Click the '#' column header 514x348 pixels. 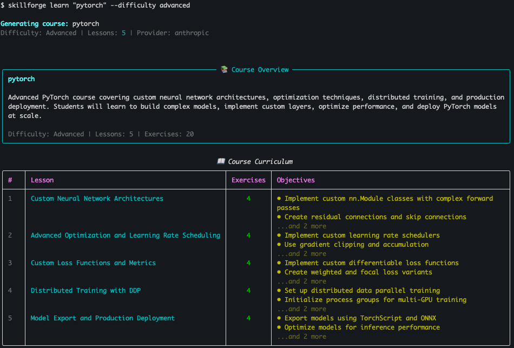click(x=10, y=180)
